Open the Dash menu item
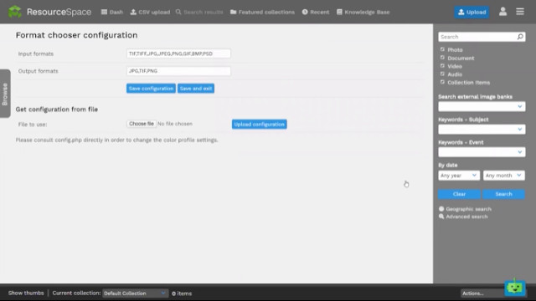The height and width of the screenshot is (301, 536). point(111,12)
